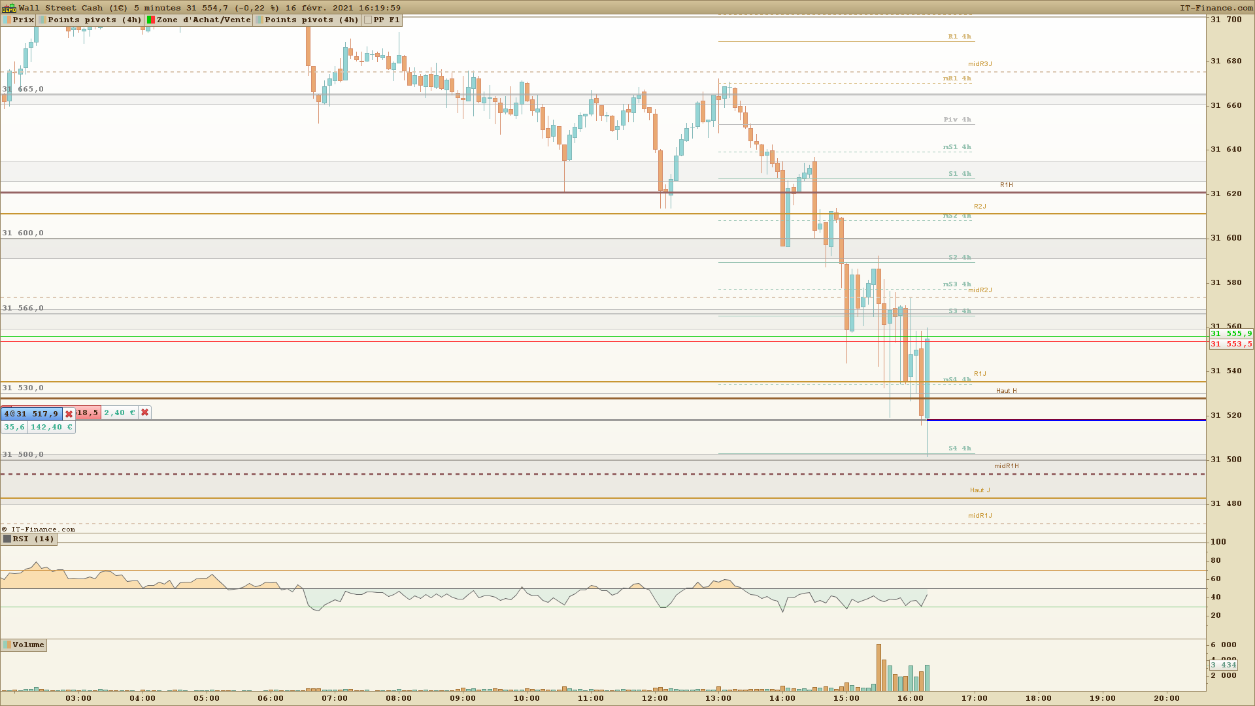1255x706 pixels.
Task: Click the 4@31 517,9 position label
Action: pyautogui.click(x=31, y=414)
